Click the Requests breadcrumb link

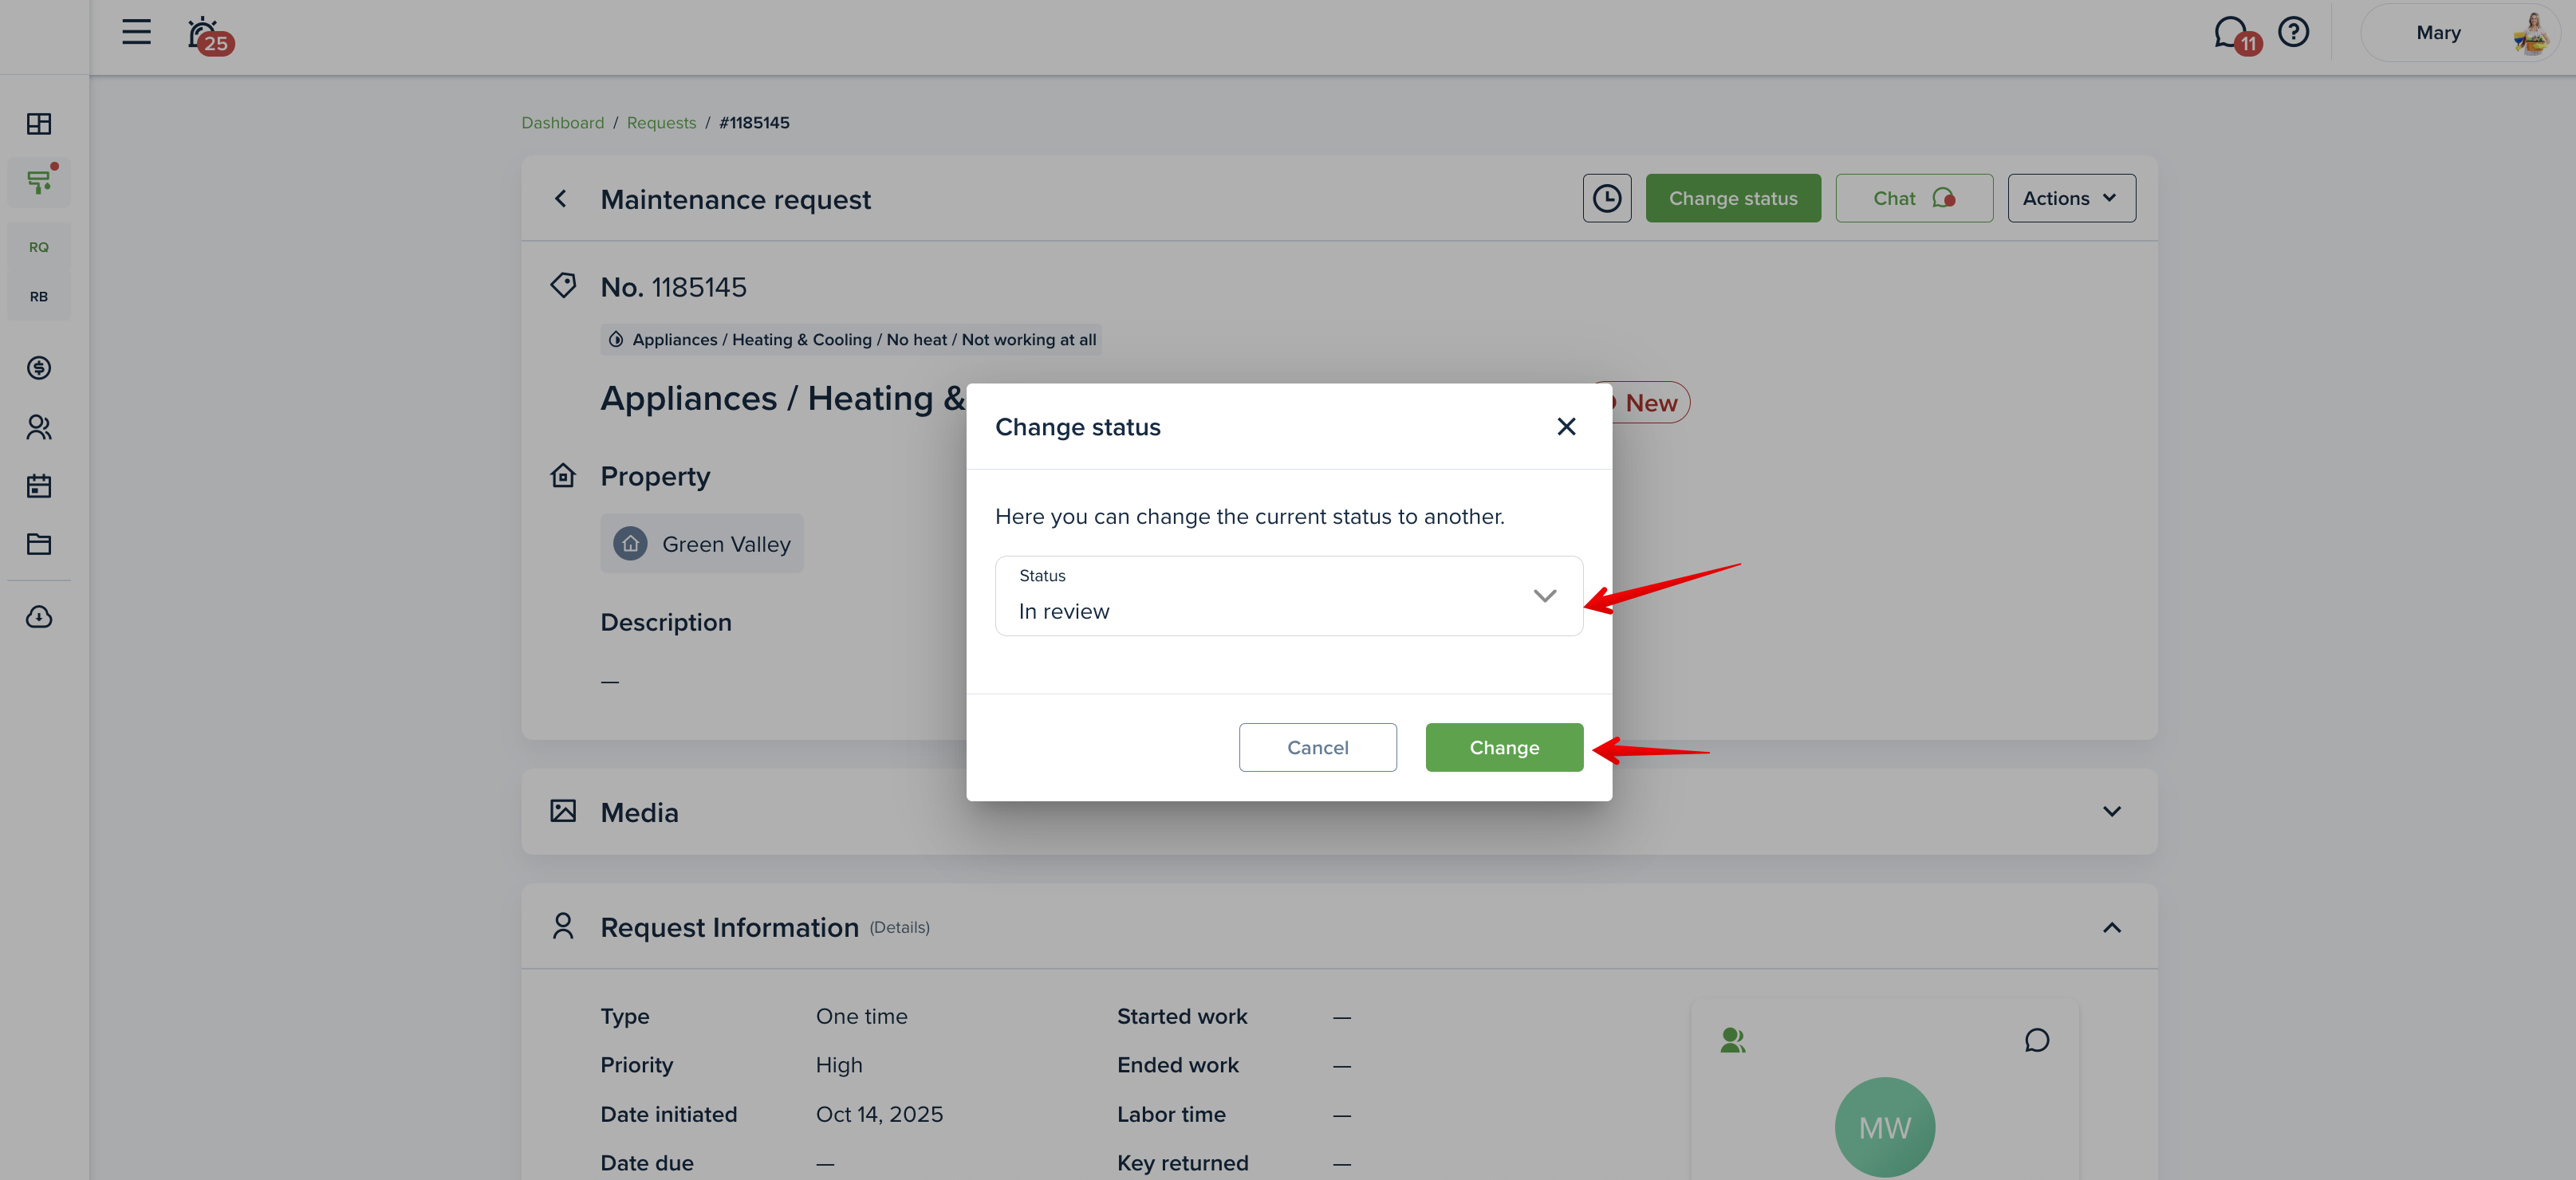tap(661, 123)
